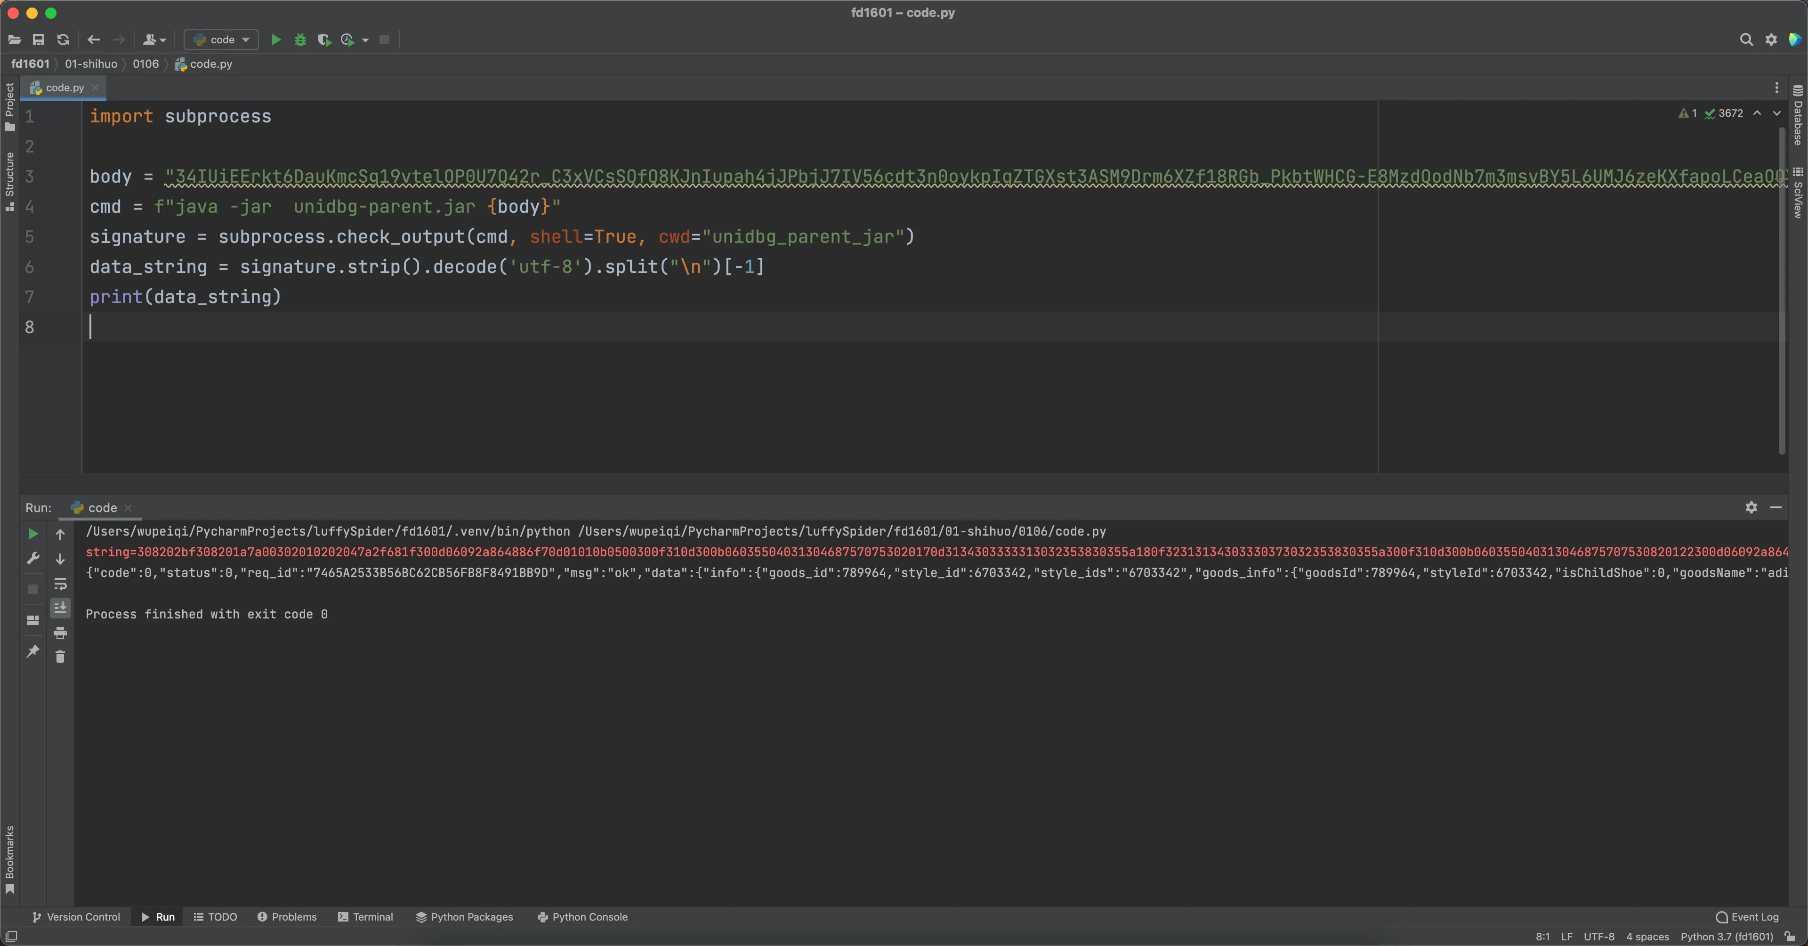Open IDE settings gear in top toolbar
1808x946 pixels.
click(x=1771, y=40)
